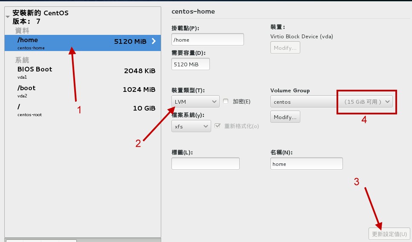412x242 pixels.
Task: Click the chevron arrow on /home row
Action: tap(154, 41)
